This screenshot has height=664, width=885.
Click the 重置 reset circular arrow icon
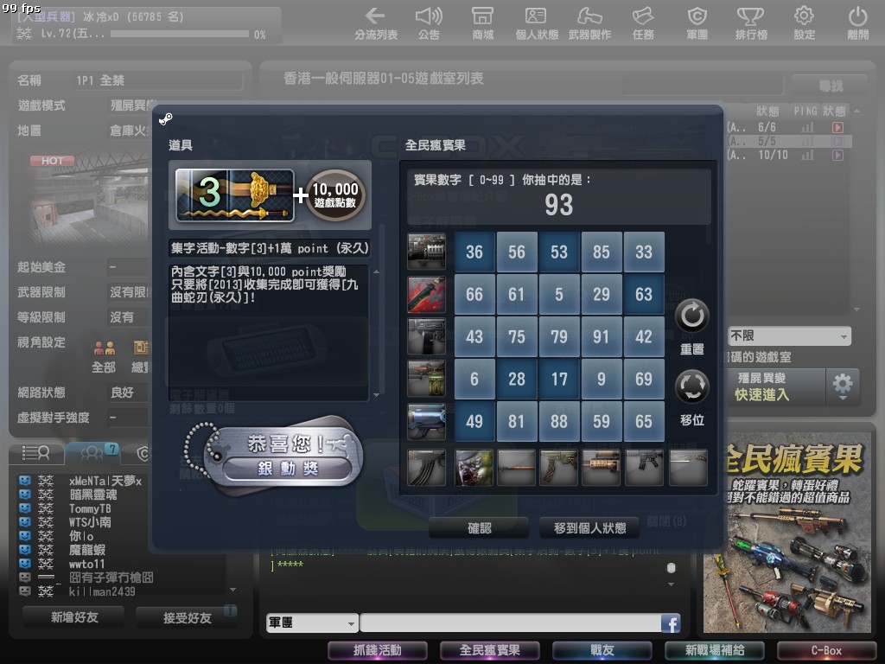692,316
